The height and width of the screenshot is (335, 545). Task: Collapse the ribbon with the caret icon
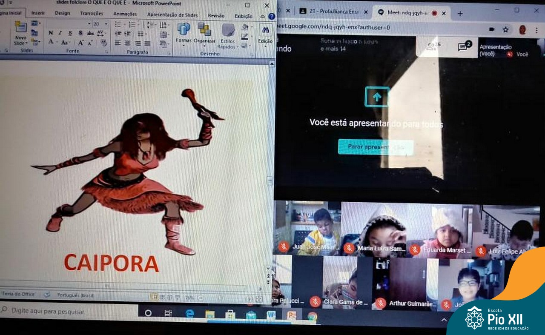[263, 16]
